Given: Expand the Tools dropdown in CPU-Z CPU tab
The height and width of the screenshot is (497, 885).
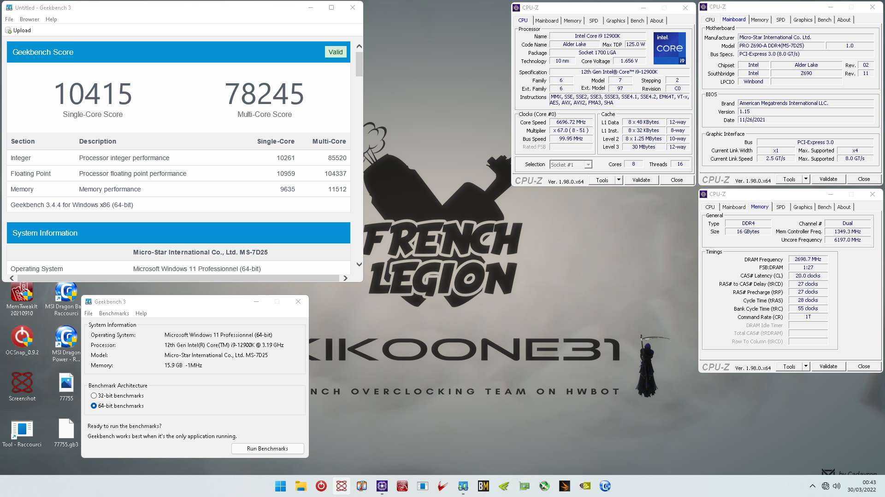Looking at the screenshot, I should click(618, 179).
